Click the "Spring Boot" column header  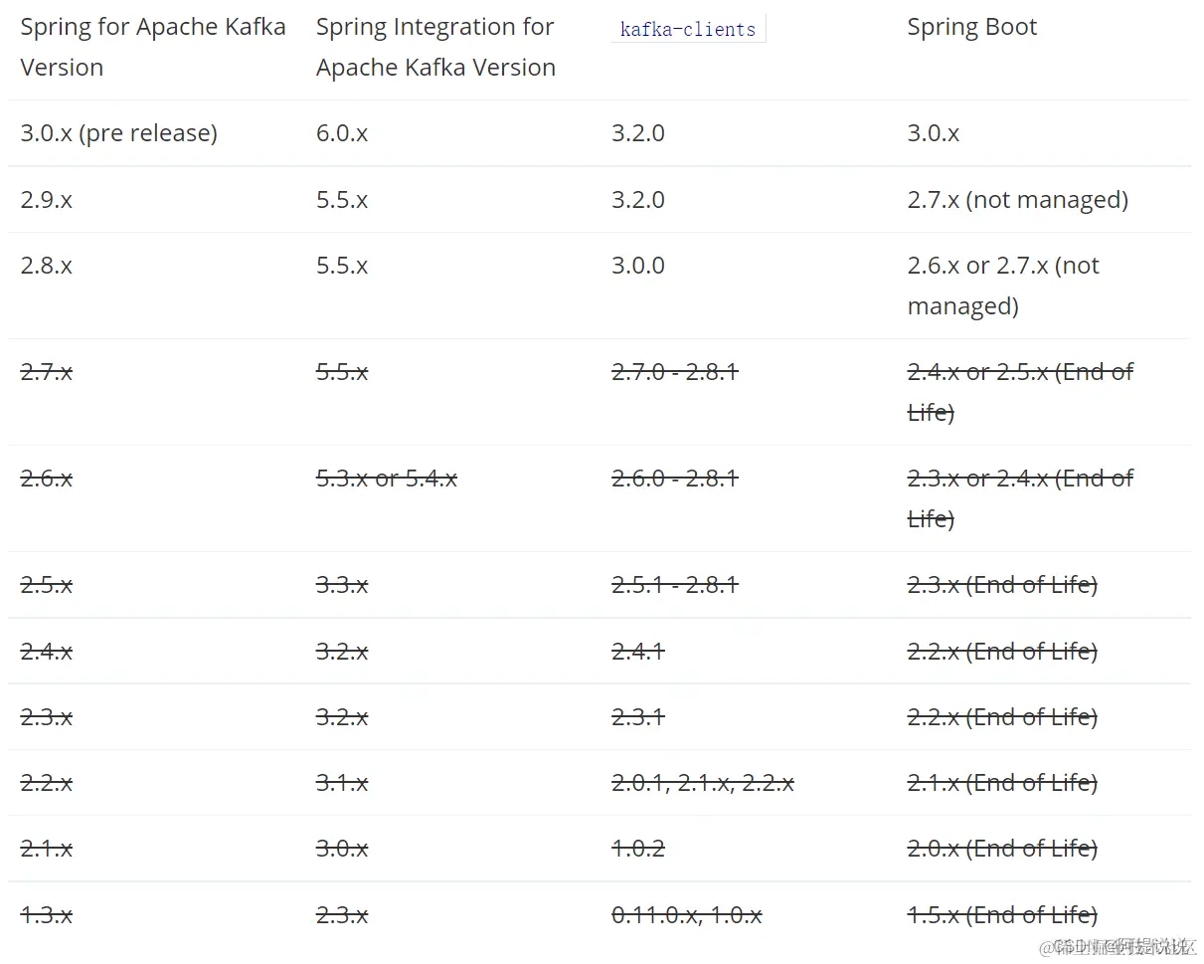(971, 27)
